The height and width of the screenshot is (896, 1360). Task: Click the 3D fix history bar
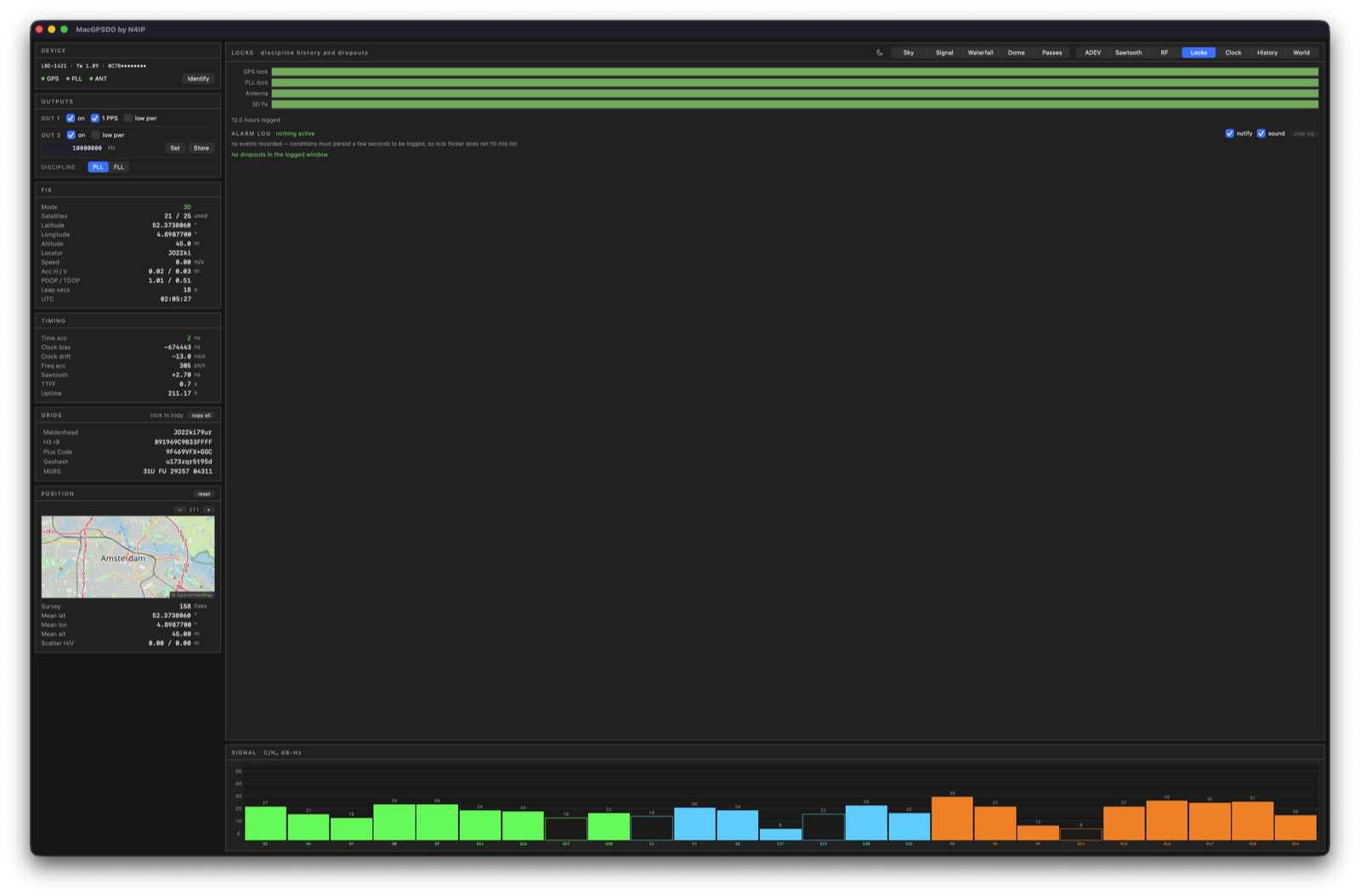pos(795,105)
